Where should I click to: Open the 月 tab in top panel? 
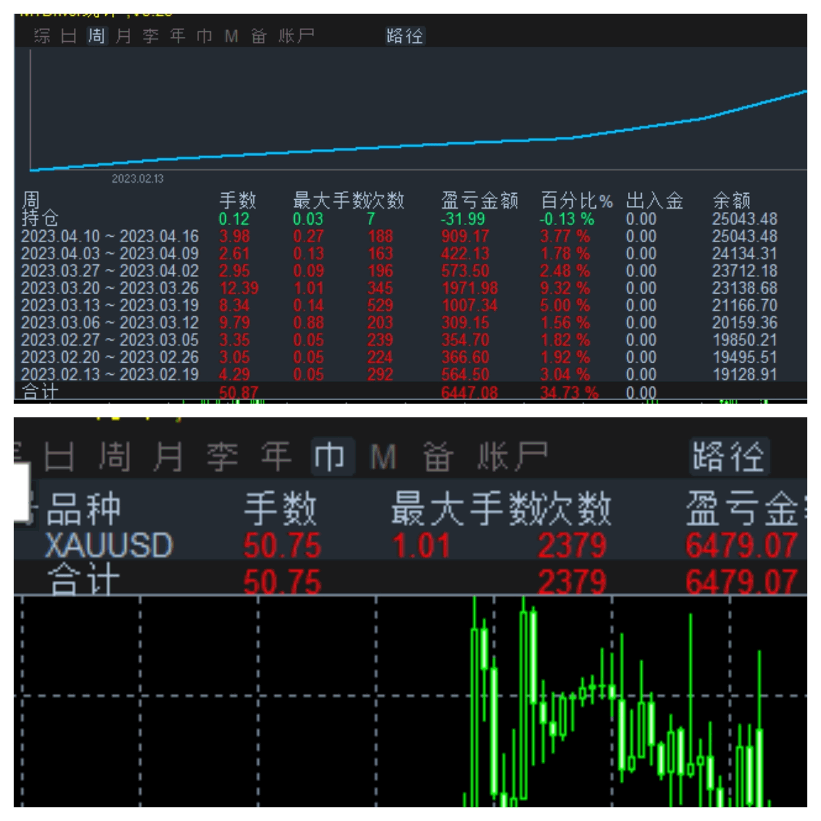[x=123, y=36]
